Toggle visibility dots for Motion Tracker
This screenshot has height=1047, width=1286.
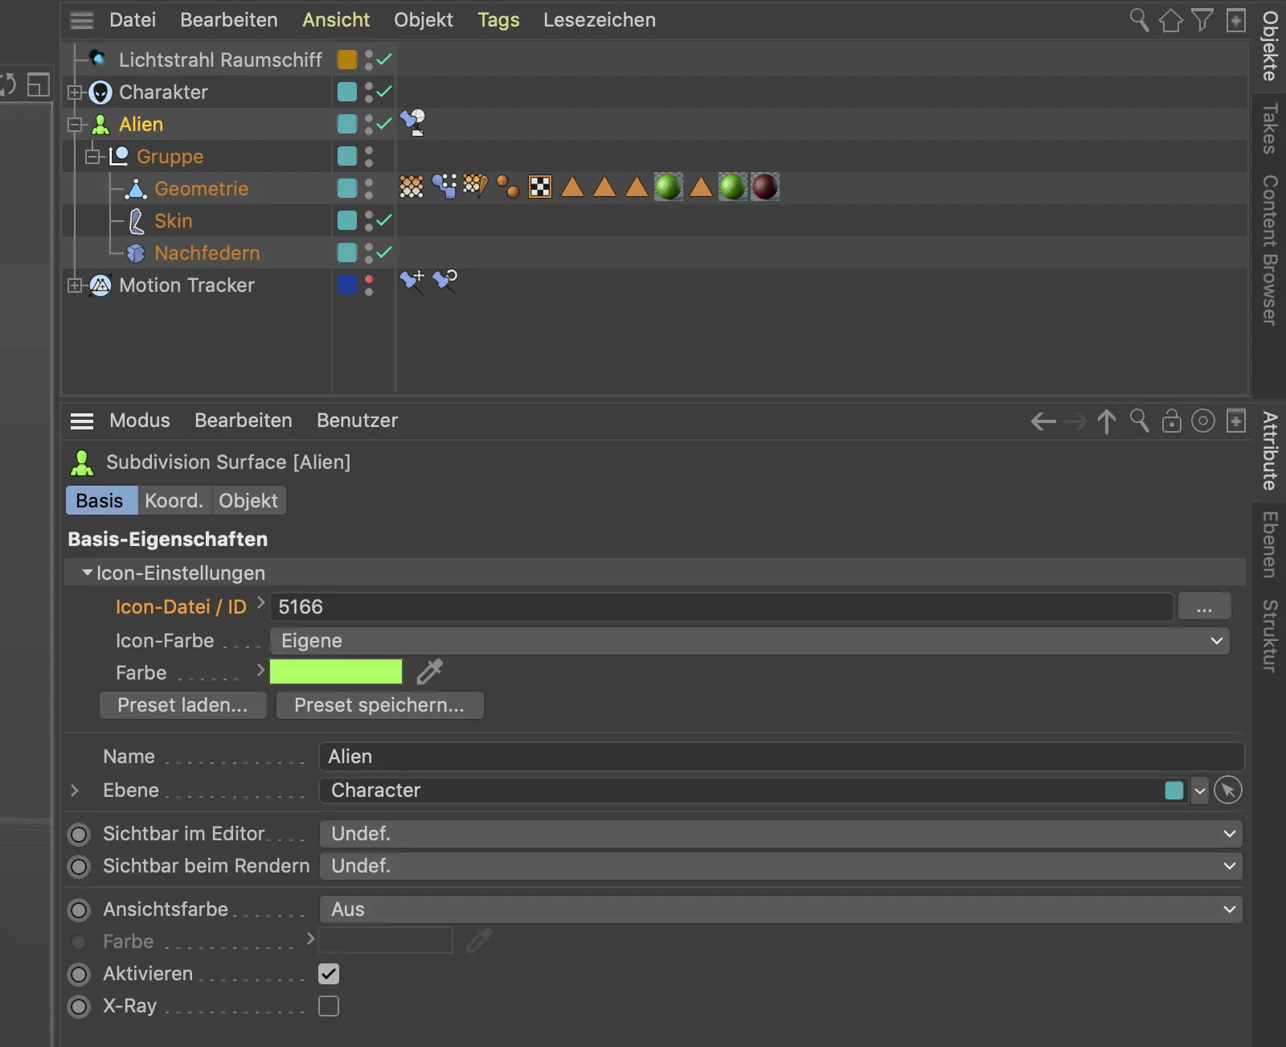[369, 285]
